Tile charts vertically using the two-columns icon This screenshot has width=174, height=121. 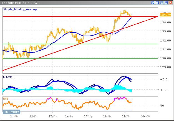[157, 3]
